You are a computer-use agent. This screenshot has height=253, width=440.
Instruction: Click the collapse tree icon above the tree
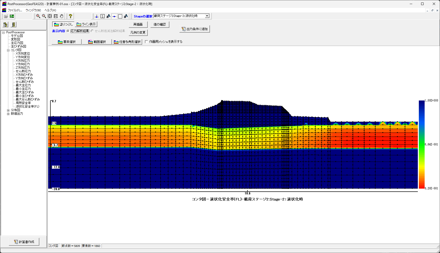pos(14,24)
